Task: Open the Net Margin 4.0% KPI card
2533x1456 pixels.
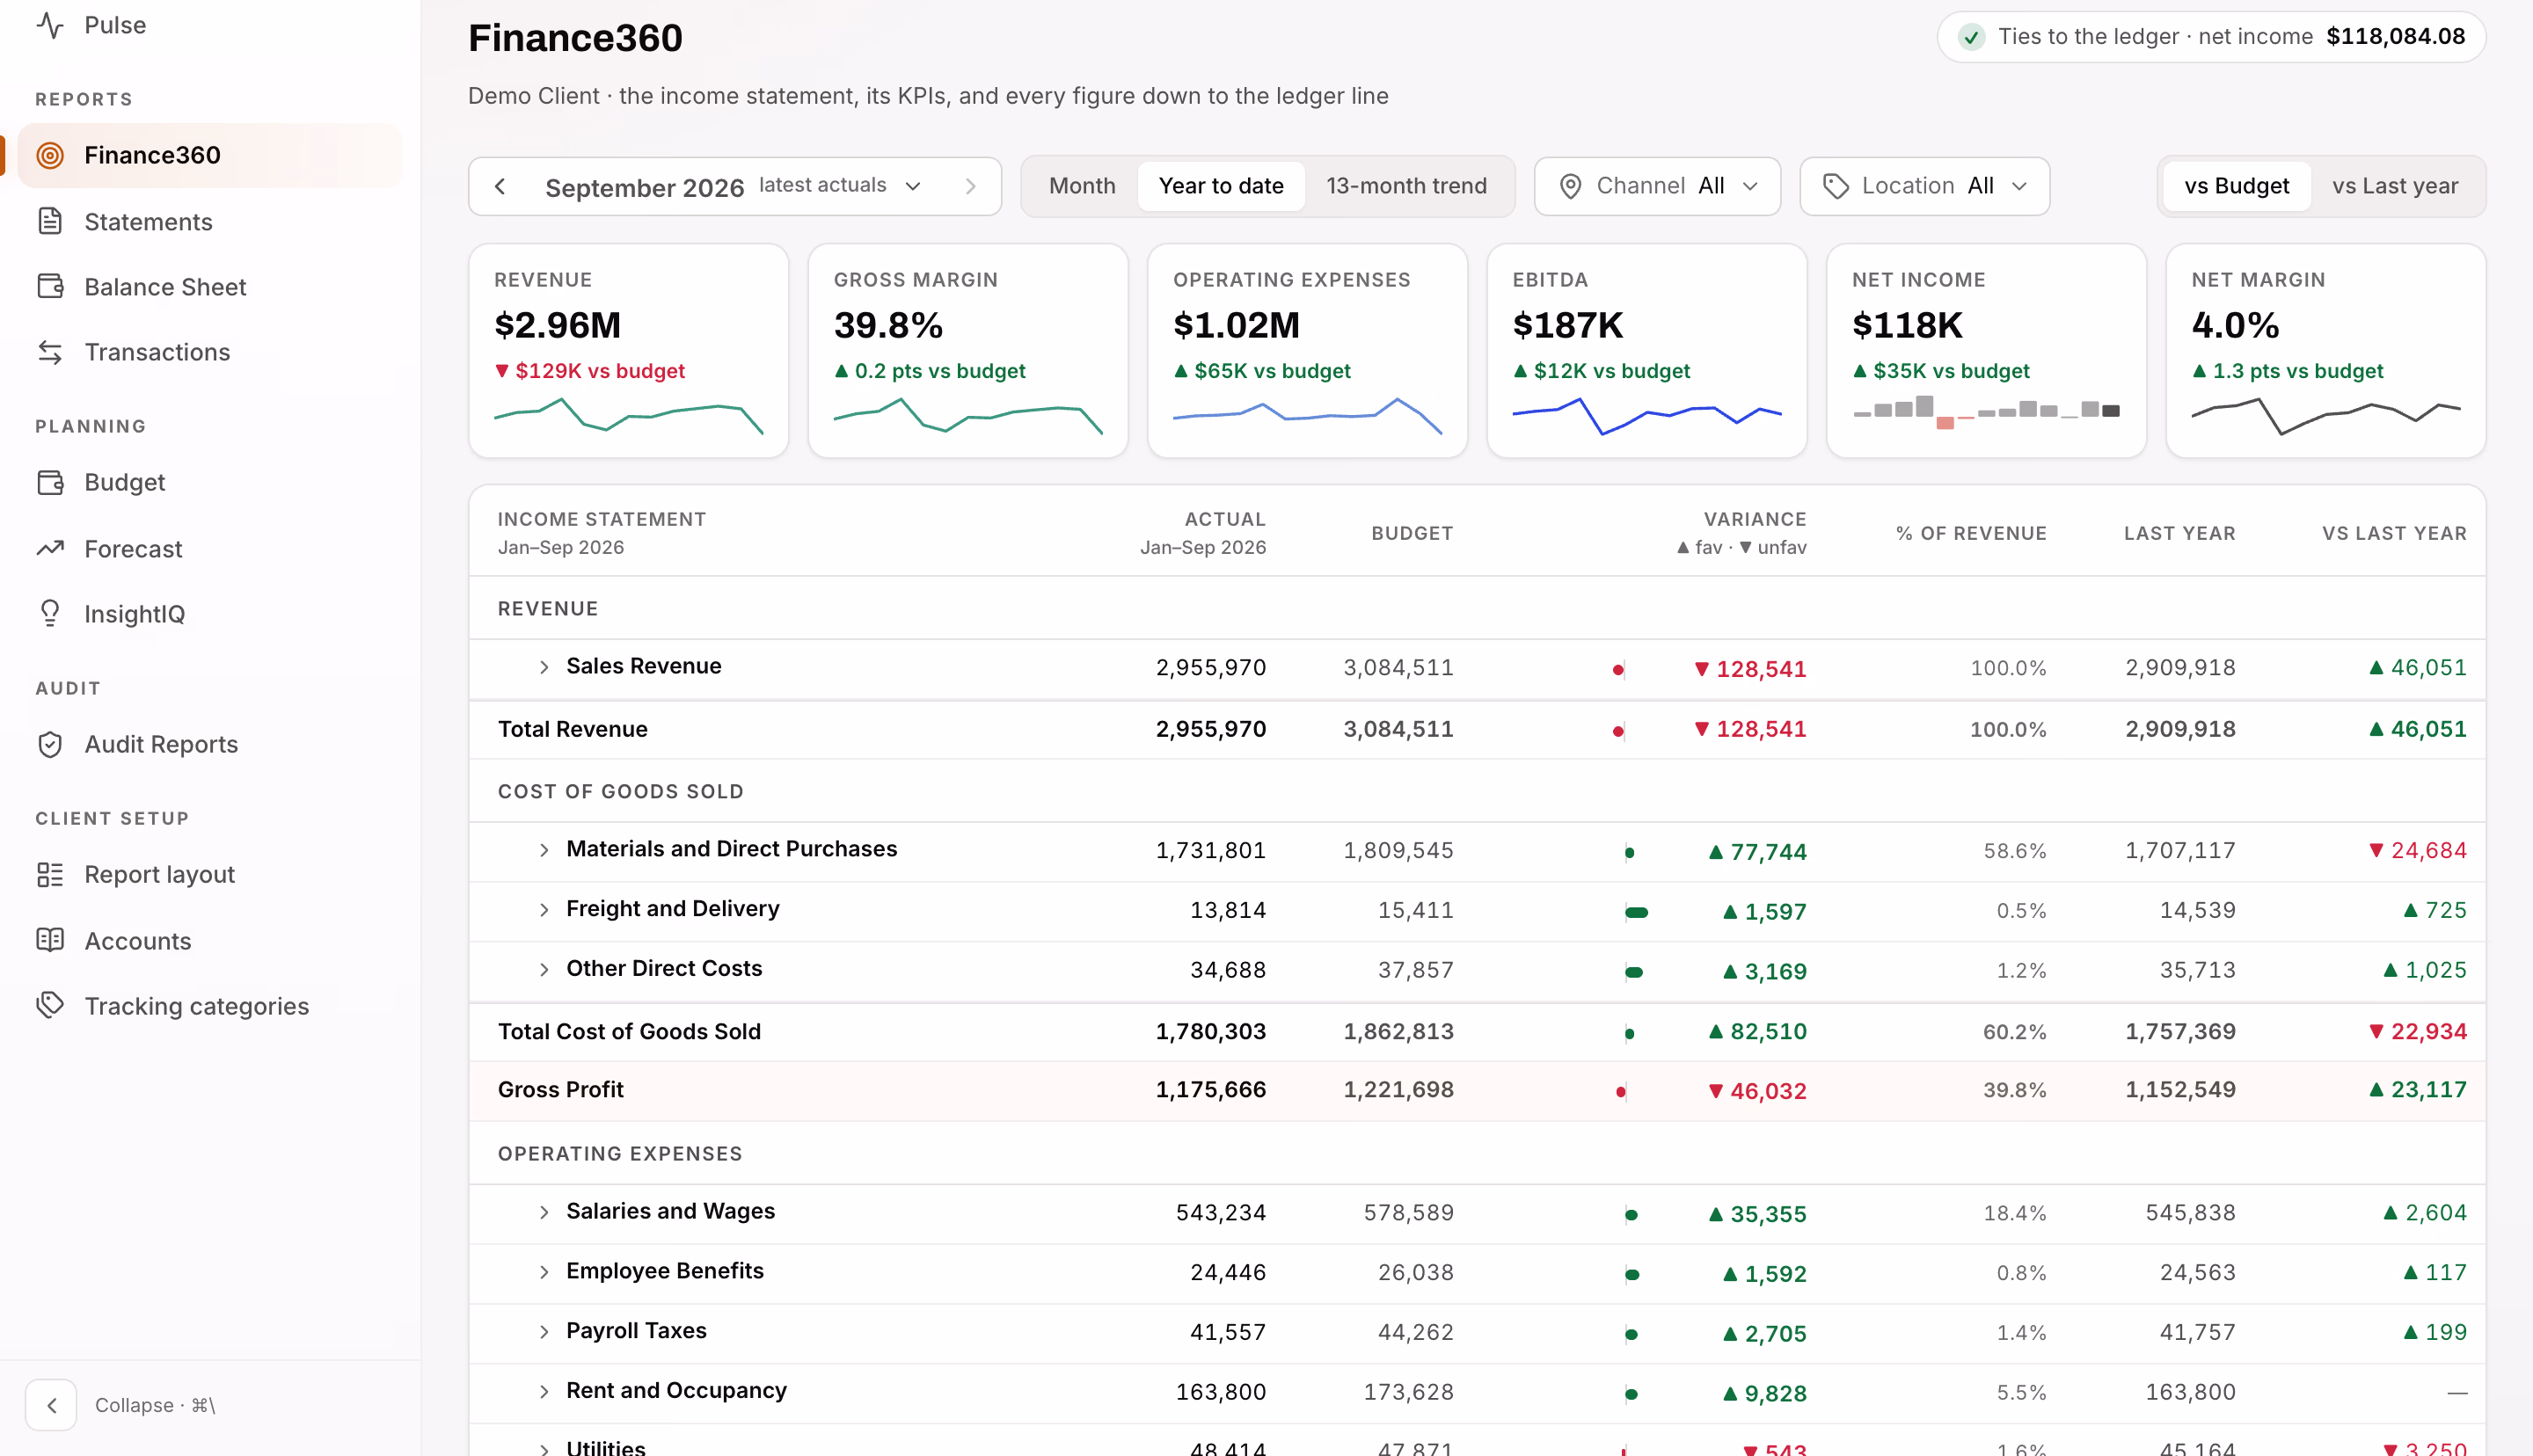Action: click(x=2325, y=350)
